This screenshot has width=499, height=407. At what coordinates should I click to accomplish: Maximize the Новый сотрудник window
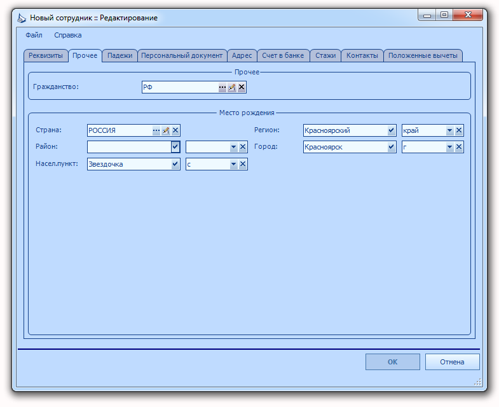[x=444, y=15]
